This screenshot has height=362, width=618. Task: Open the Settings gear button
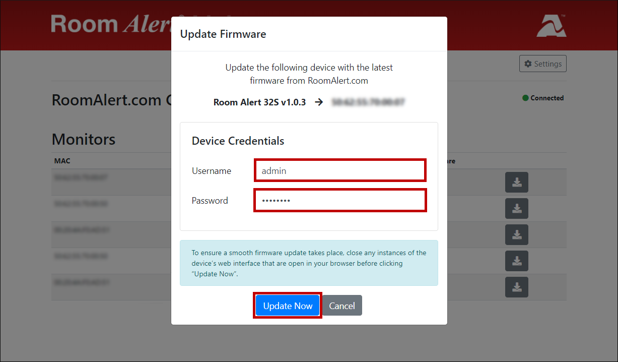point(543,64)
